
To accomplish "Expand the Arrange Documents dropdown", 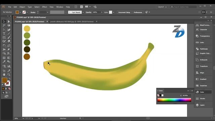I will click(x=90, y=7).
